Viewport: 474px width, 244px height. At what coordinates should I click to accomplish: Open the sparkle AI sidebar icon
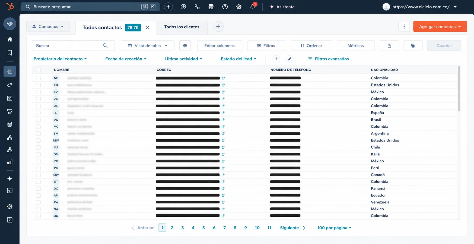(x=10, y=179)
